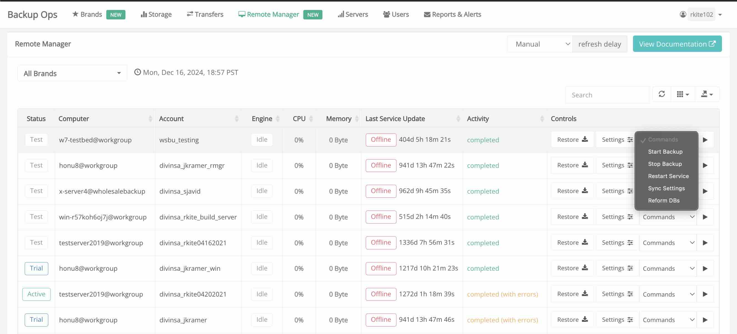Open the Manual refresh delay dropdown
The width and height of the screenshot is (737, 334).
click(540, 44)
